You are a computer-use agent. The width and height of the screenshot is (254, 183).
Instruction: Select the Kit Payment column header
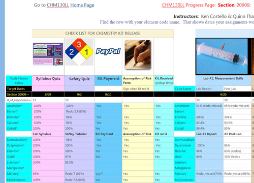click(108, 78)
